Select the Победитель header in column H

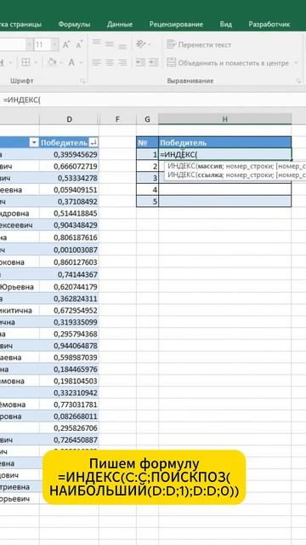click(x=224, y=142)
